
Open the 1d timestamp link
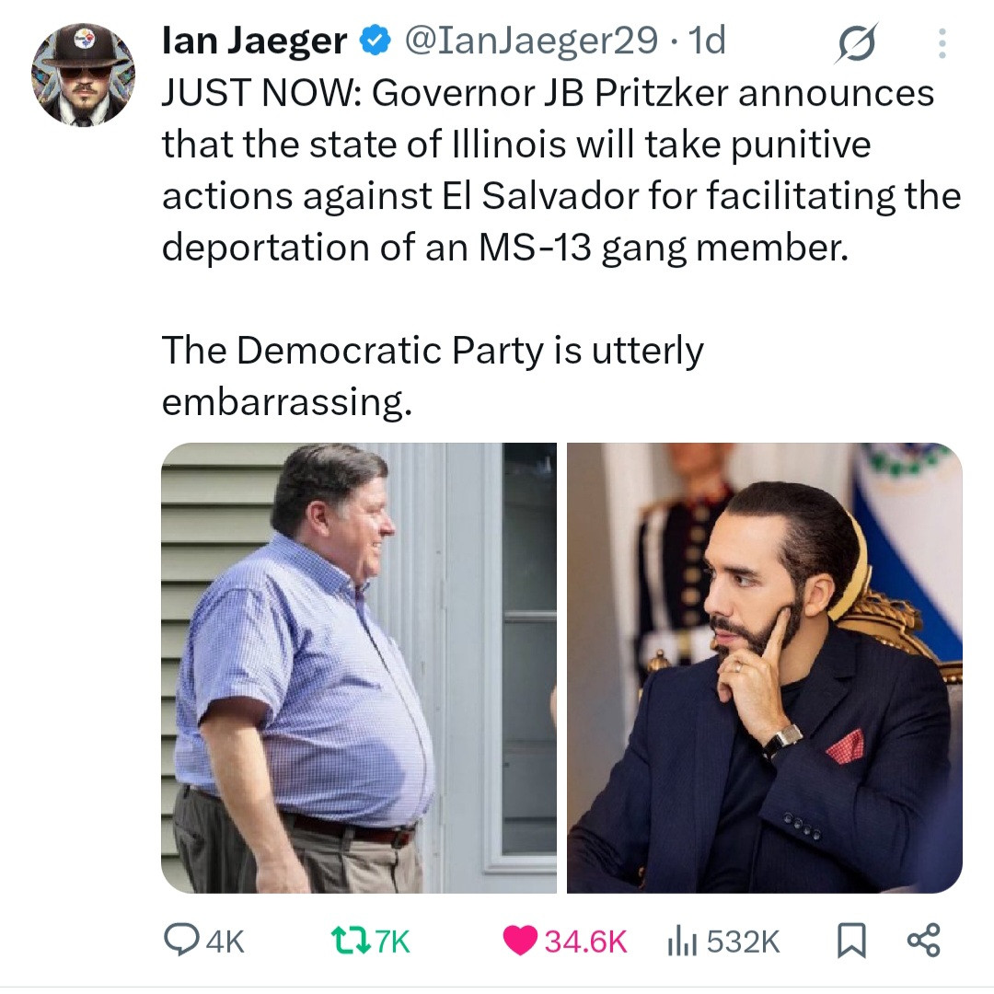(x=706, y=41)
